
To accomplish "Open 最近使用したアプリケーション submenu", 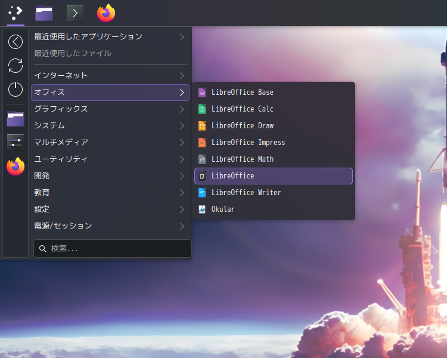I will (110, 37).
